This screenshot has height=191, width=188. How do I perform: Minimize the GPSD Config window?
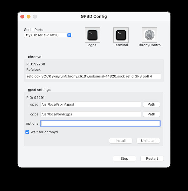(x=29, y=17)
